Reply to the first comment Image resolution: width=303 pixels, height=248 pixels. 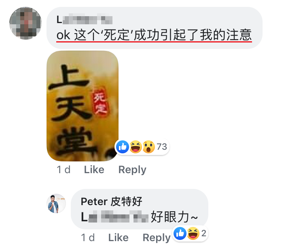[x=132, y=170]
